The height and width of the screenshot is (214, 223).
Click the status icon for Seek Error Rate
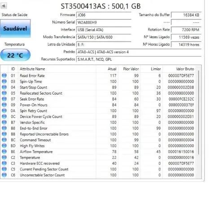click(4, 99)
